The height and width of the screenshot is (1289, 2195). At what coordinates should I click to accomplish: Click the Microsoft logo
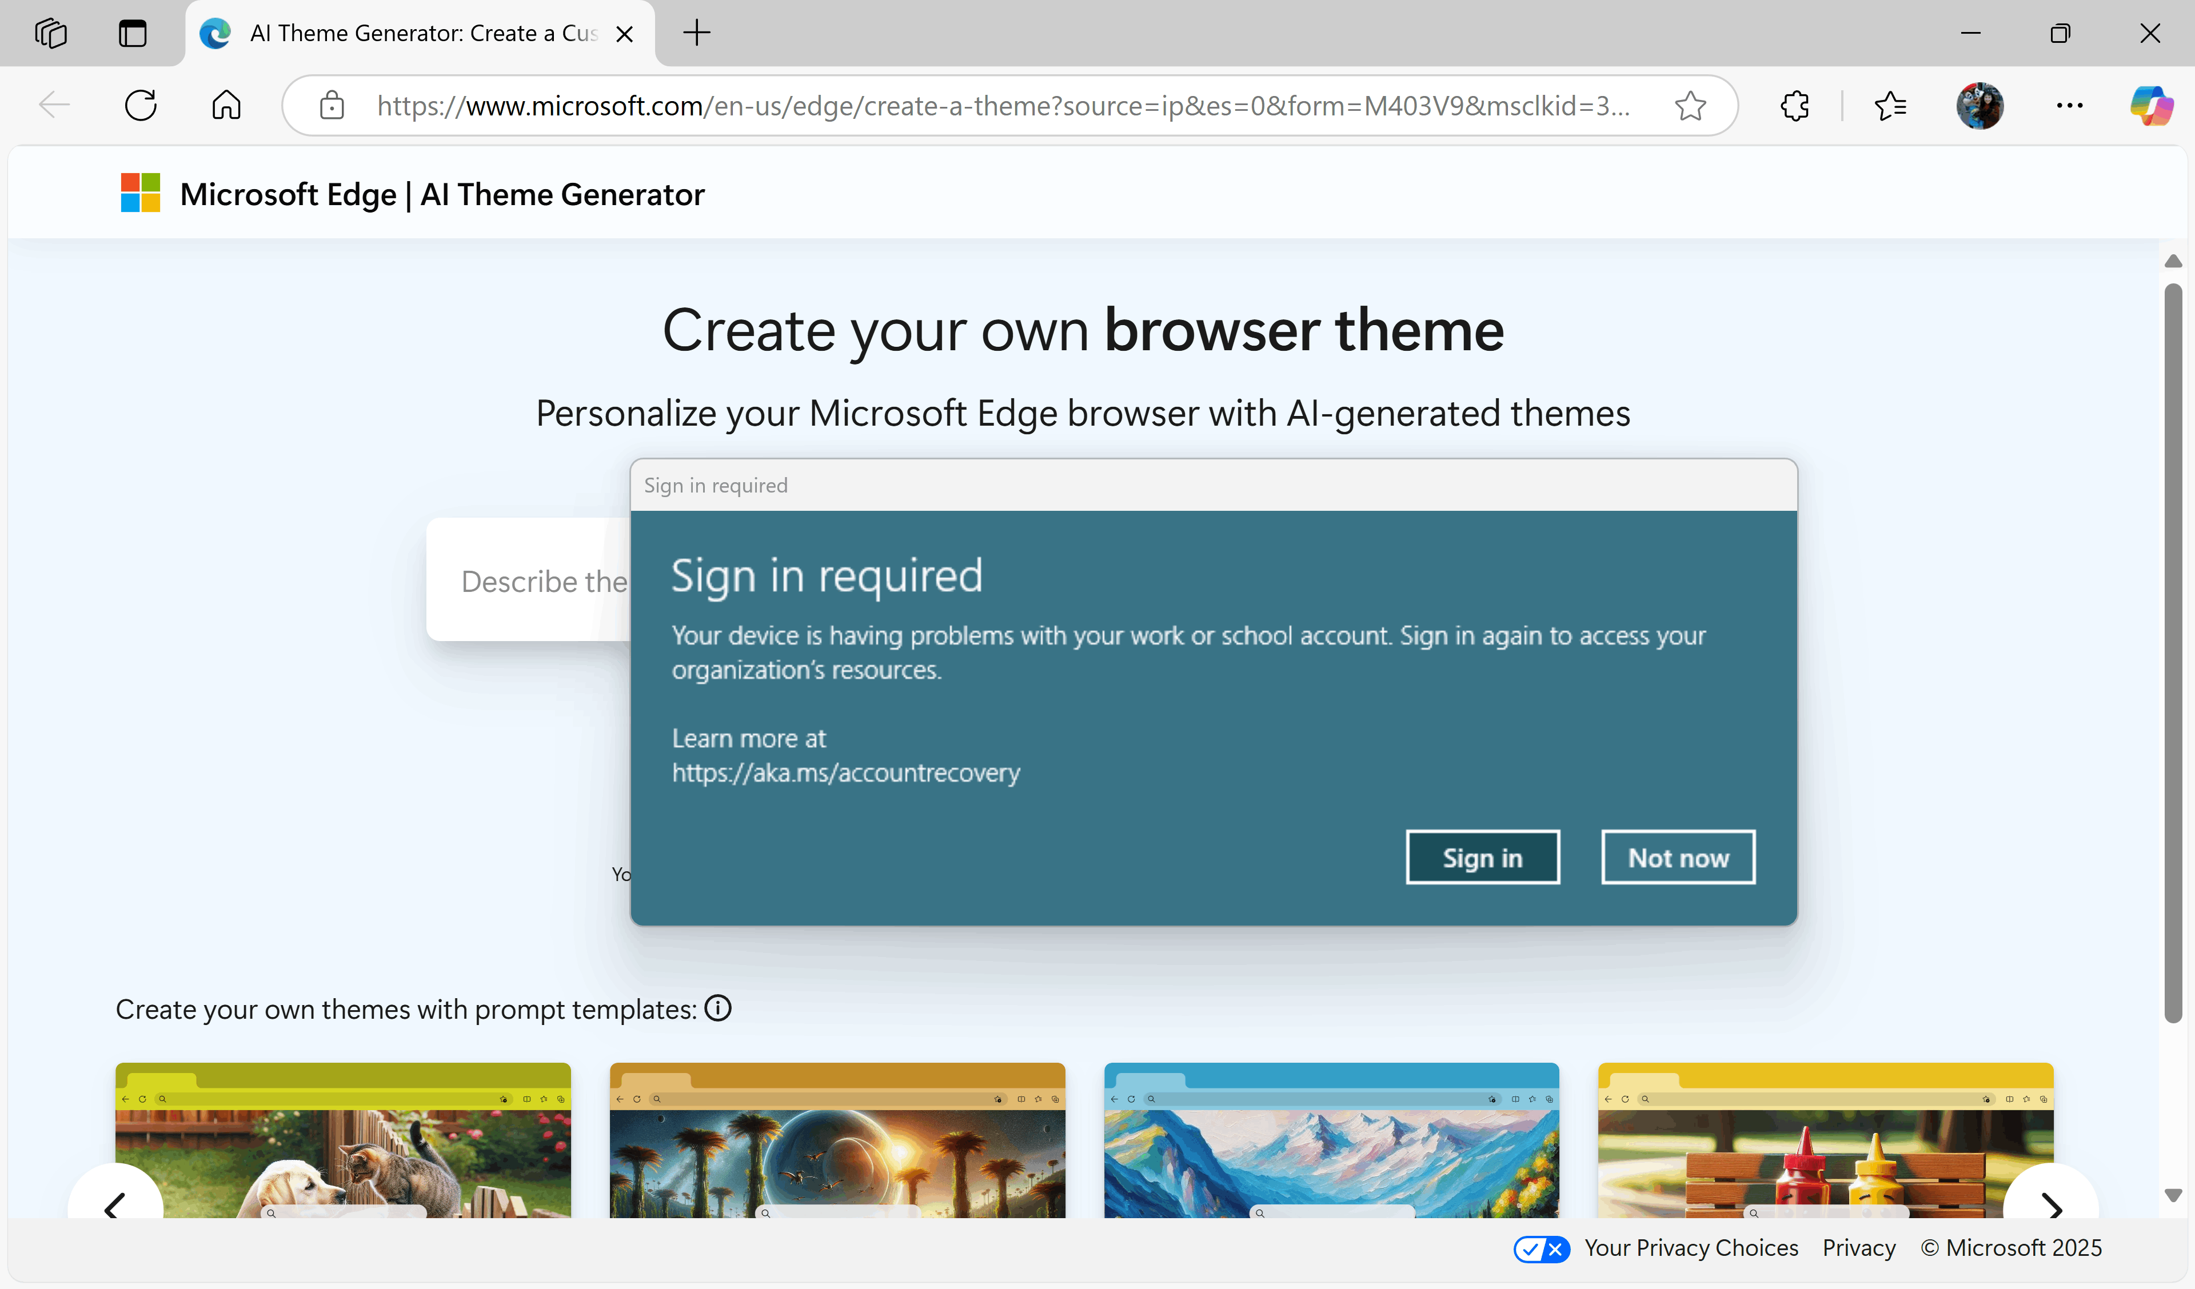tap(140, 193)
